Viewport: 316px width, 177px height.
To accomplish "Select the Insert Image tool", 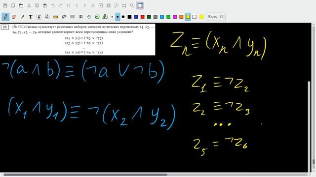I will click(x=39, y=17).
